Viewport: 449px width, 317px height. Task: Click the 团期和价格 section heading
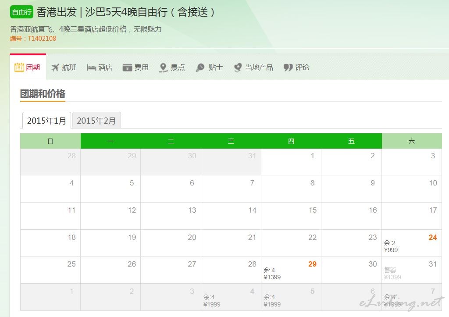click(x=43, y=94)
